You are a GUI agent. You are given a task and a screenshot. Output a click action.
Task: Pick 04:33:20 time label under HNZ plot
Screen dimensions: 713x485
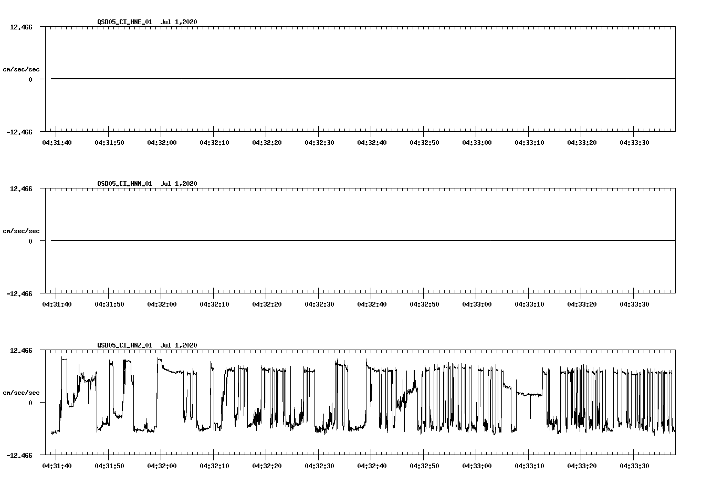click(x=582, y=466)
